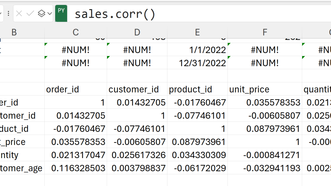Click the green PY Python badge
This screenshot has height=186, width=331.
tap(61, 13)
